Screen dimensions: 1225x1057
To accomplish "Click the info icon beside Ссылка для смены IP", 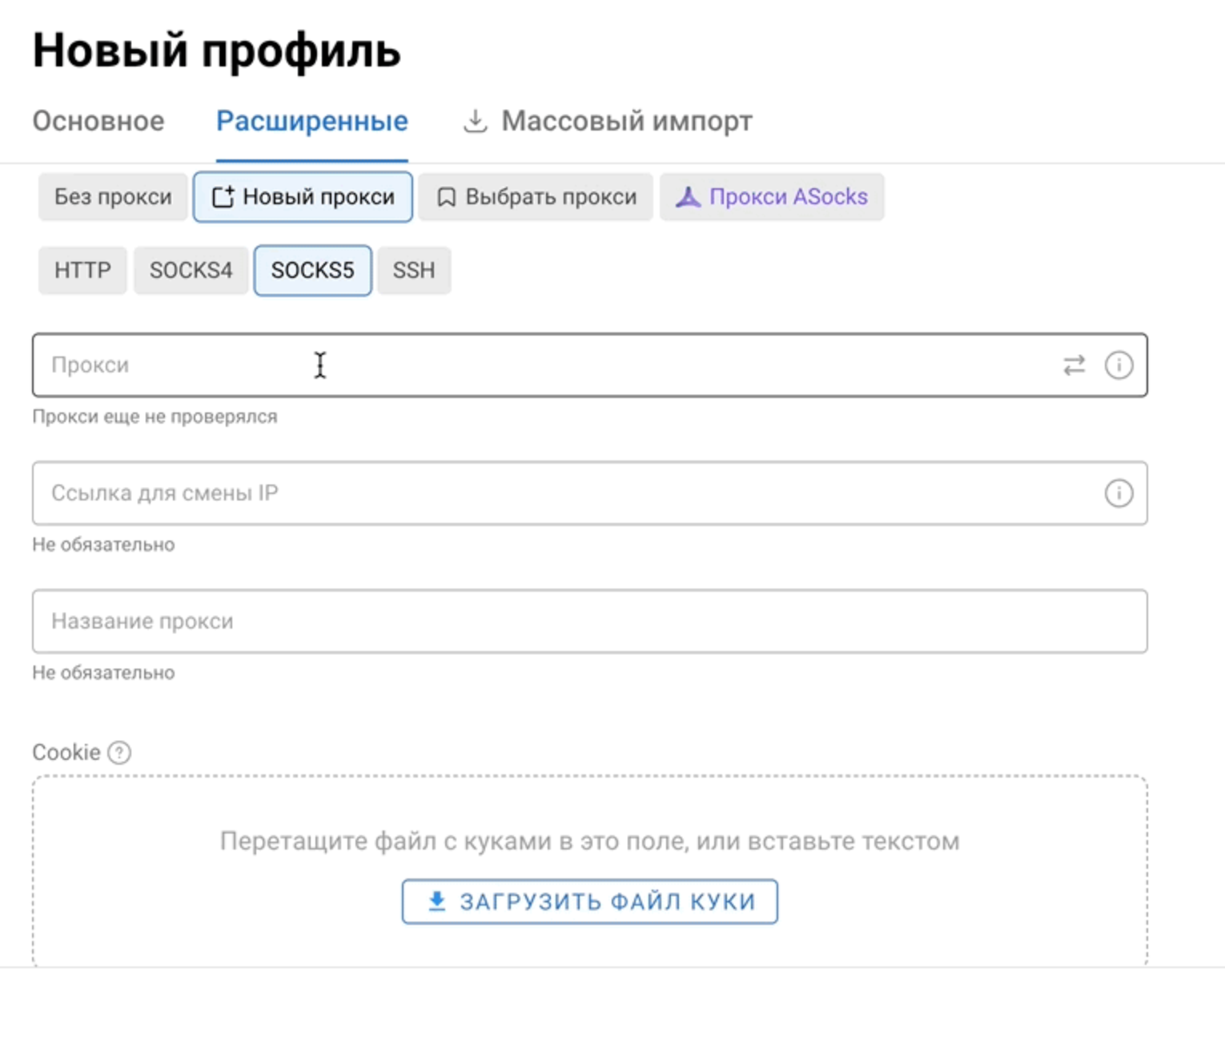I will [1119, 493].
